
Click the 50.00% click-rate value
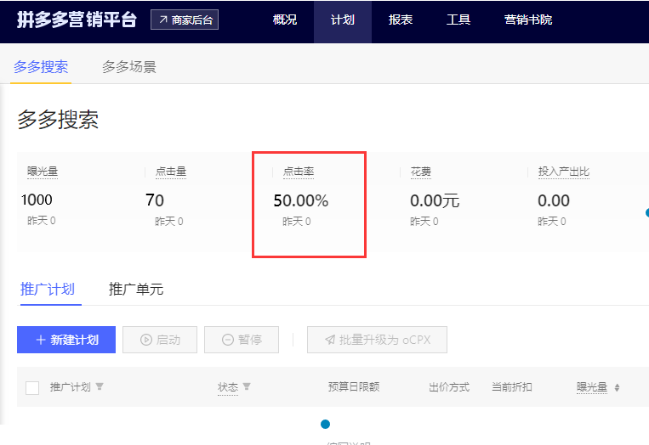click(x=301, y=200)
